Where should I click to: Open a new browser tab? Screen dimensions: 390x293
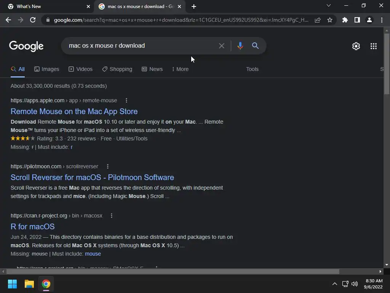pos(194,7)
